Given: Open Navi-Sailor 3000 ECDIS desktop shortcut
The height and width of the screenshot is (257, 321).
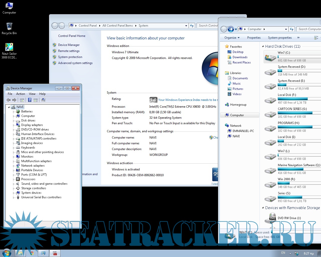Looking at the screenshot, I should tap(9, 47).
